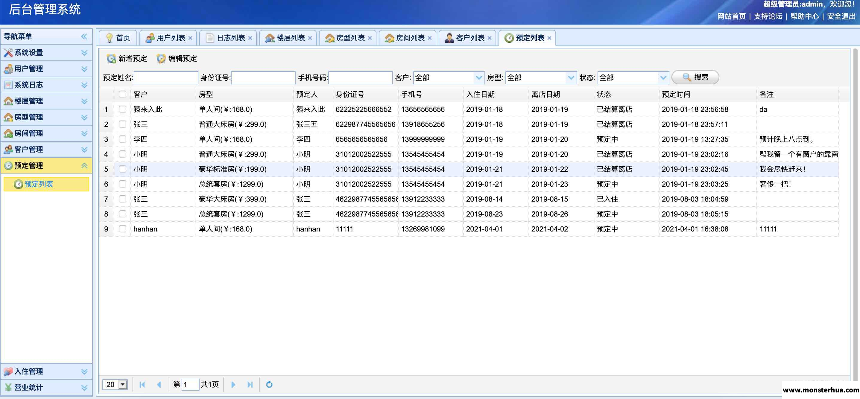Close the 日志列表 tab
The height and width of the screenshot is (399, 860).
point(250,38)
